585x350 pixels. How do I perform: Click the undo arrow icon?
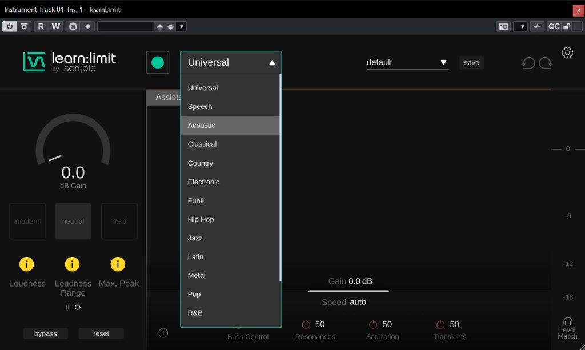[528, 63]
